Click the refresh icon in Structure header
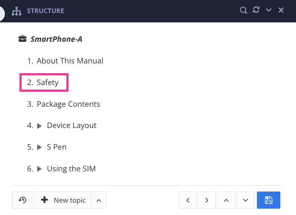Image resolution: width=296 pixels, height=215 pixels. click(x=256, y=10)
